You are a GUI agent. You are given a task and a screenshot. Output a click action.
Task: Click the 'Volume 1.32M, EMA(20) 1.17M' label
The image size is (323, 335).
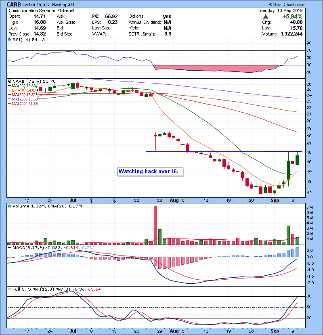[47, 206]
